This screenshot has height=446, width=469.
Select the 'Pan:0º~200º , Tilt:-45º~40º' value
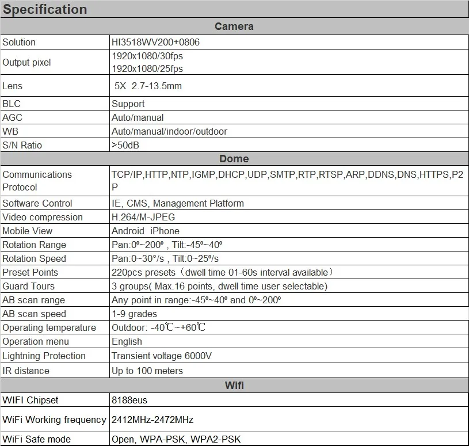coord(167,245)
